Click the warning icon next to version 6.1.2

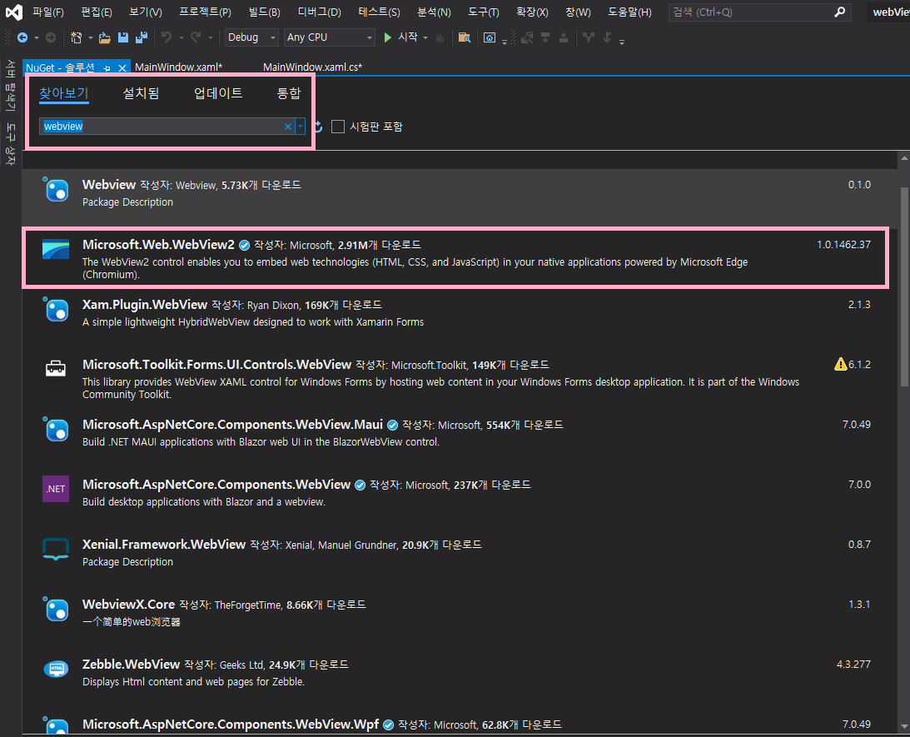point(840,364)
